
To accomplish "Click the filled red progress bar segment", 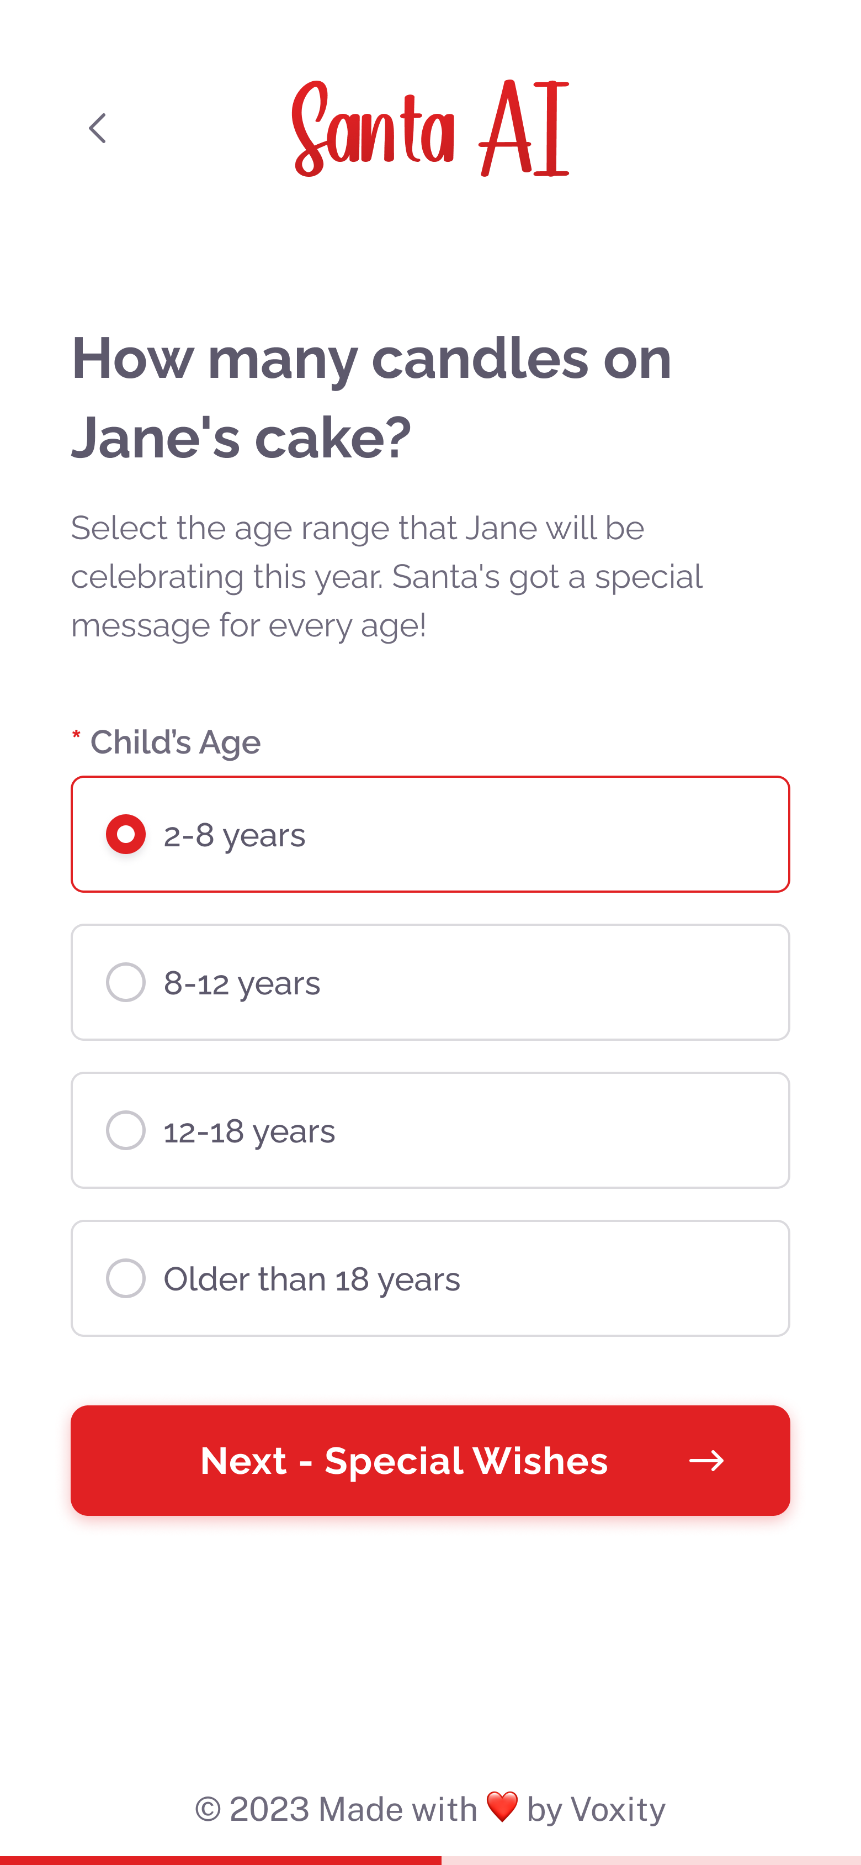I will point(220,1860).
